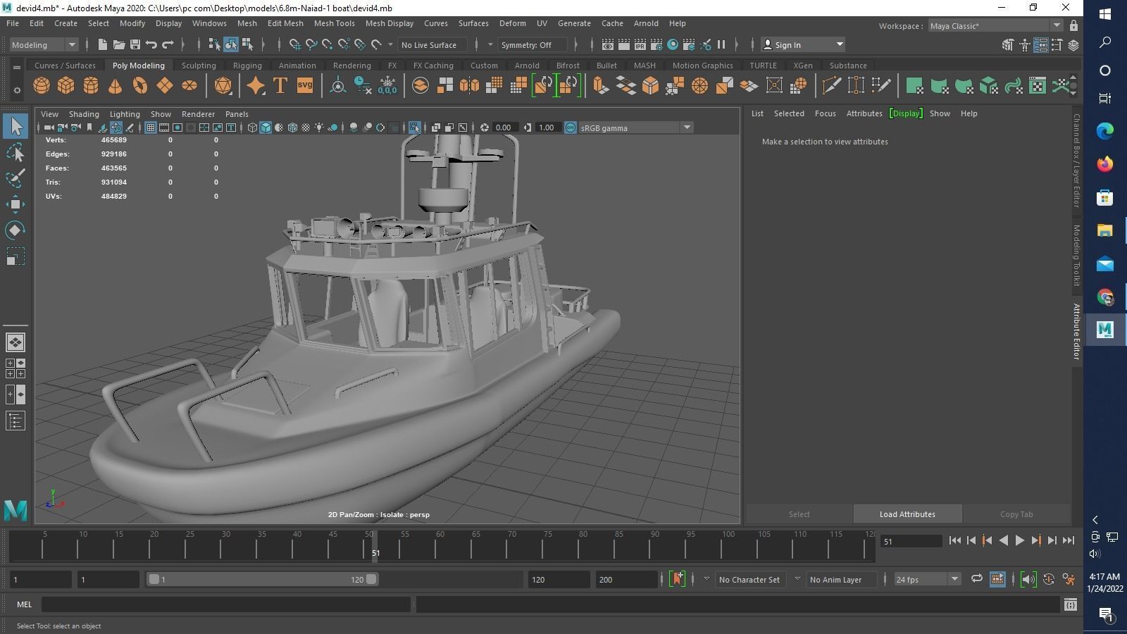Screen dimensions: 1127x634
Task: Toggle wireframe display in viewport
Action: click(x=252, y=128)
